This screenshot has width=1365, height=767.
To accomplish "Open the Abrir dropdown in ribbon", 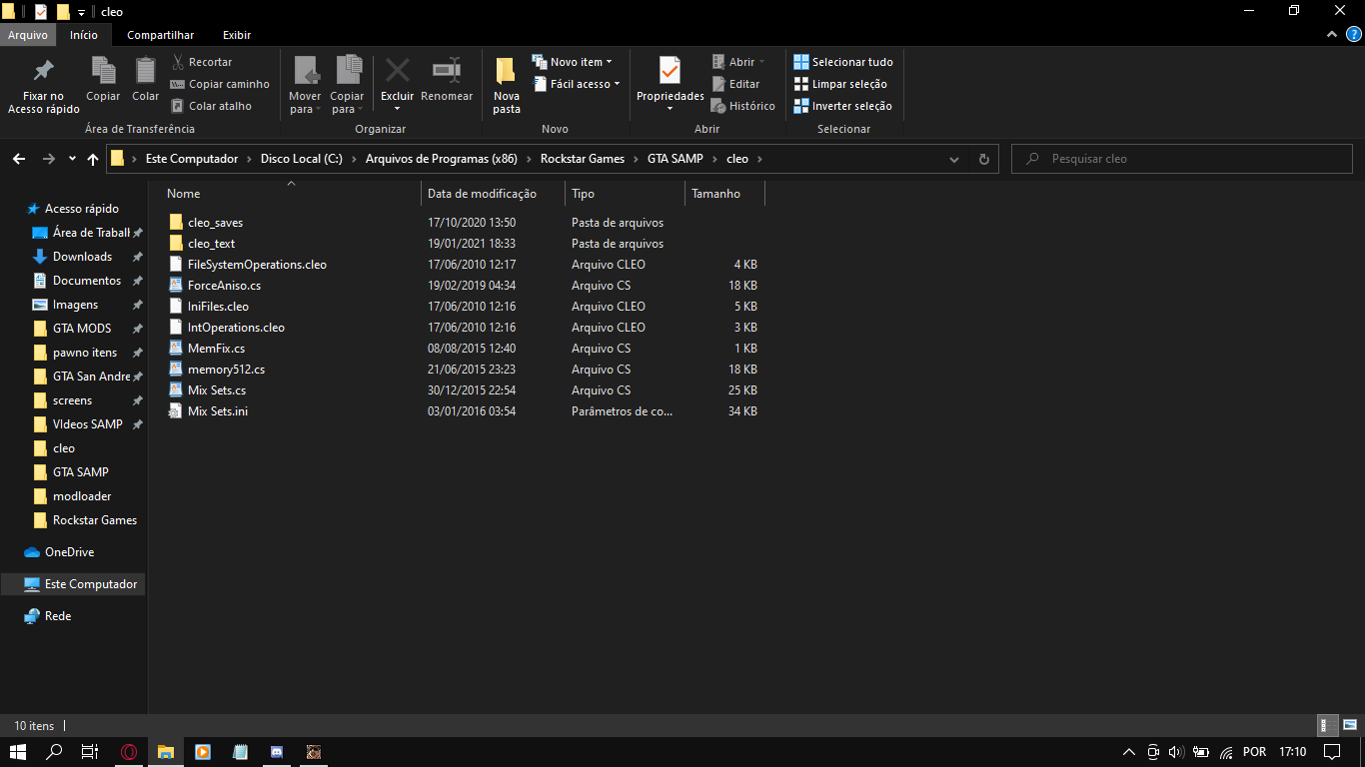I will coord(738,62).
